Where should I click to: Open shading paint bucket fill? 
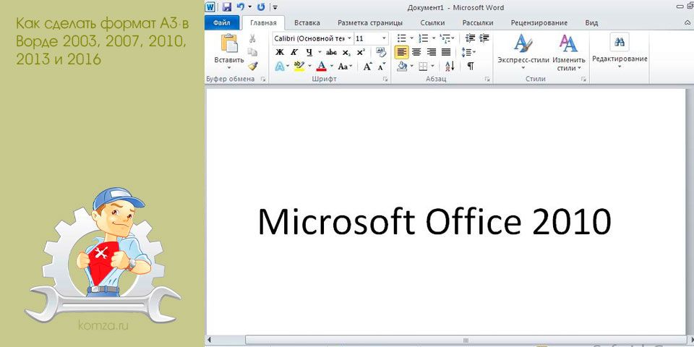pos(402,67)
